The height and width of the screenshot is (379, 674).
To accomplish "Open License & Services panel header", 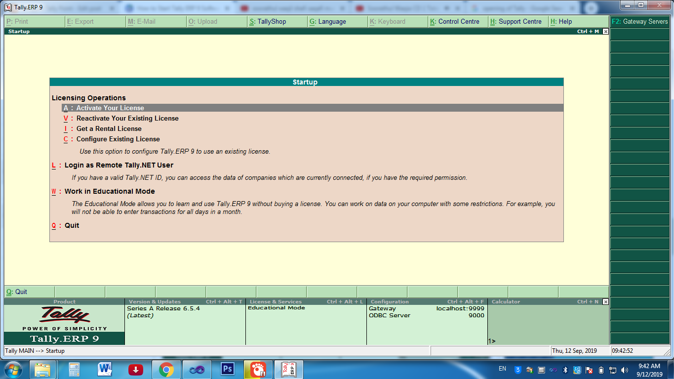I will pyautogui.click(x=306, y=302).
